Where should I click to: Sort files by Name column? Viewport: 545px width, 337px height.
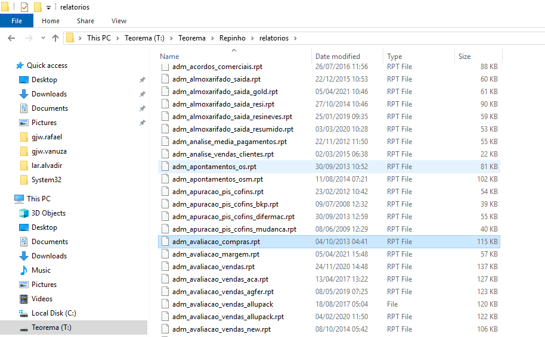(x=169, y=57)
